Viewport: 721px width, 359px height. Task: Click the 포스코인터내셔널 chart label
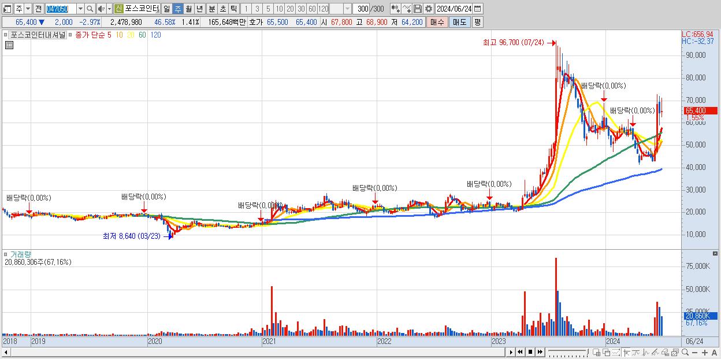pyautogui.click(x=38, y=35)
